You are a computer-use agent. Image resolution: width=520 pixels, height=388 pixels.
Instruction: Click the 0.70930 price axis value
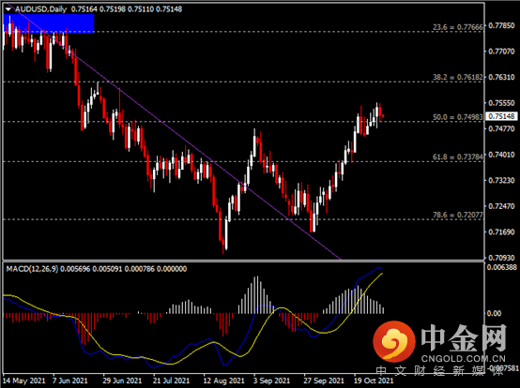point(501,257)
